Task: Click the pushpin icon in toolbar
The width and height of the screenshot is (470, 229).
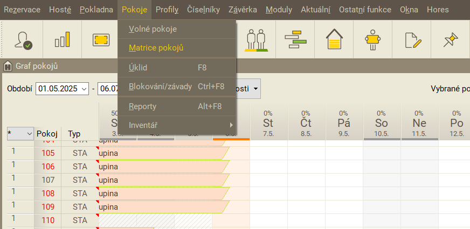Action: [x=450, y=39]
